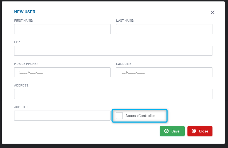Image resolution: width=228 pixels, height=148 pixels.
Task: Activate the Address input box
Action: 113,94
